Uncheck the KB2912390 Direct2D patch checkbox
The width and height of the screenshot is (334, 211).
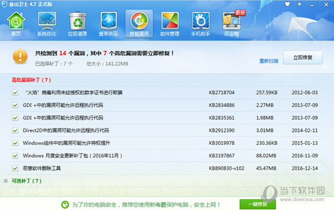(15, 130)
